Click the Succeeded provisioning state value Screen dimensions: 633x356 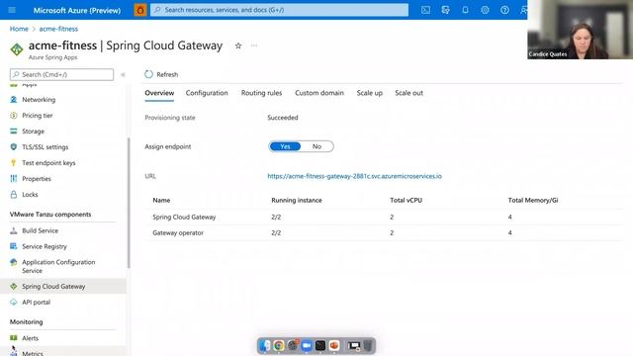click(x=283, y=118)
